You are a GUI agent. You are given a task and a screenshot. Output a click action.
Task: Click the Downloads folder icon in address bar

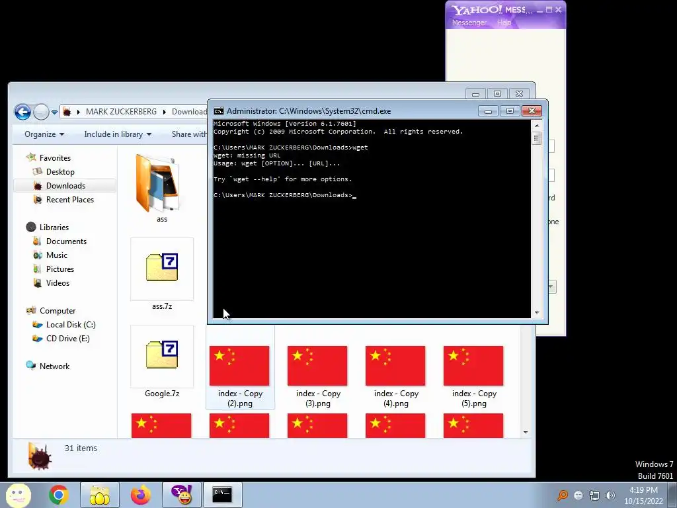(x=67, y=112)
